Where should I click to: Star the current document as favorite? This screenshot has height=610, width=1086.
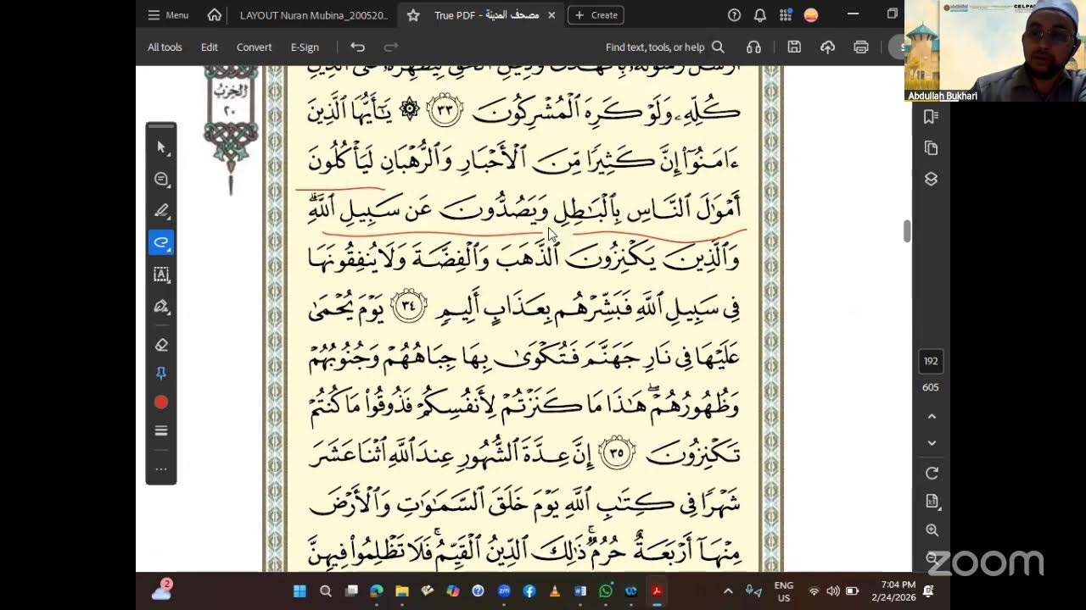coord(413,15)
